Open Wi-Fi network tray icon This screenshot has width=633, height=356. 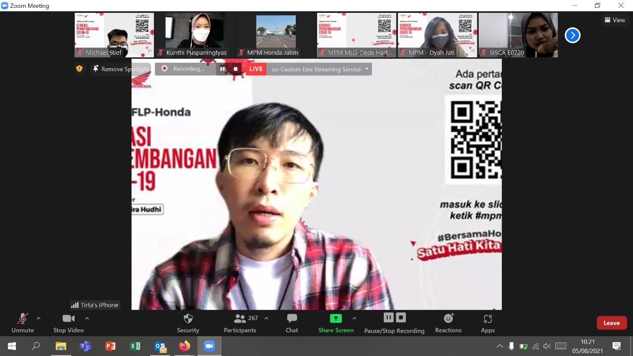tap(535, 346)
